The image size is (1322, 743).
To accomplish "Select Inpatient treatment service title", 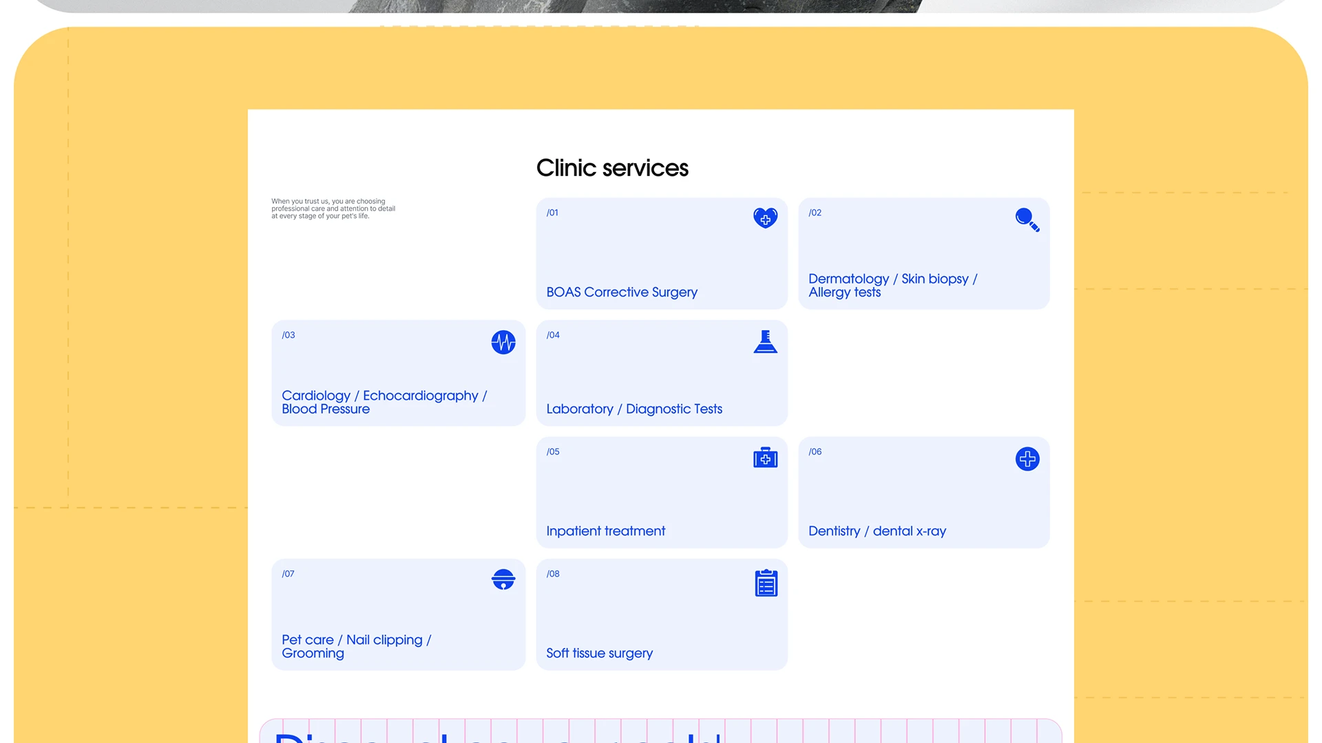I will pos(605,530).
